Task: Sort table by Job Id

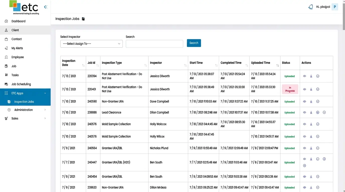Action: click(x=98, y=65)
